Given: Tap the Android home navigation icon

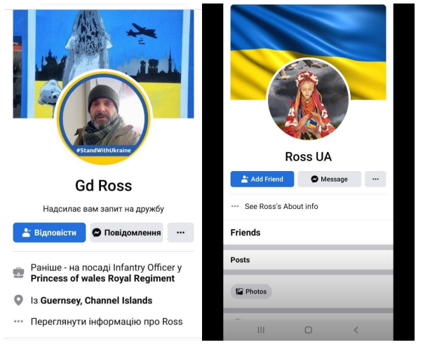Looking at the screenshot, I should [x=309, y=330].
